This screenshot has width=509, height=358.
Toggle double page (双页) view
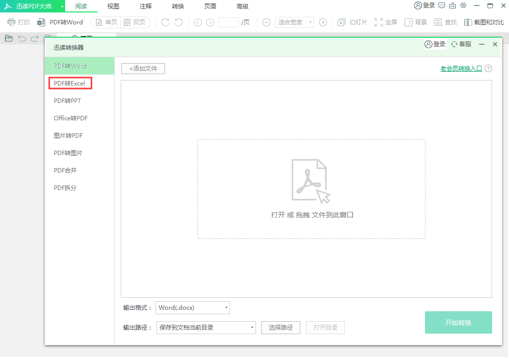[x=133, y=22]
